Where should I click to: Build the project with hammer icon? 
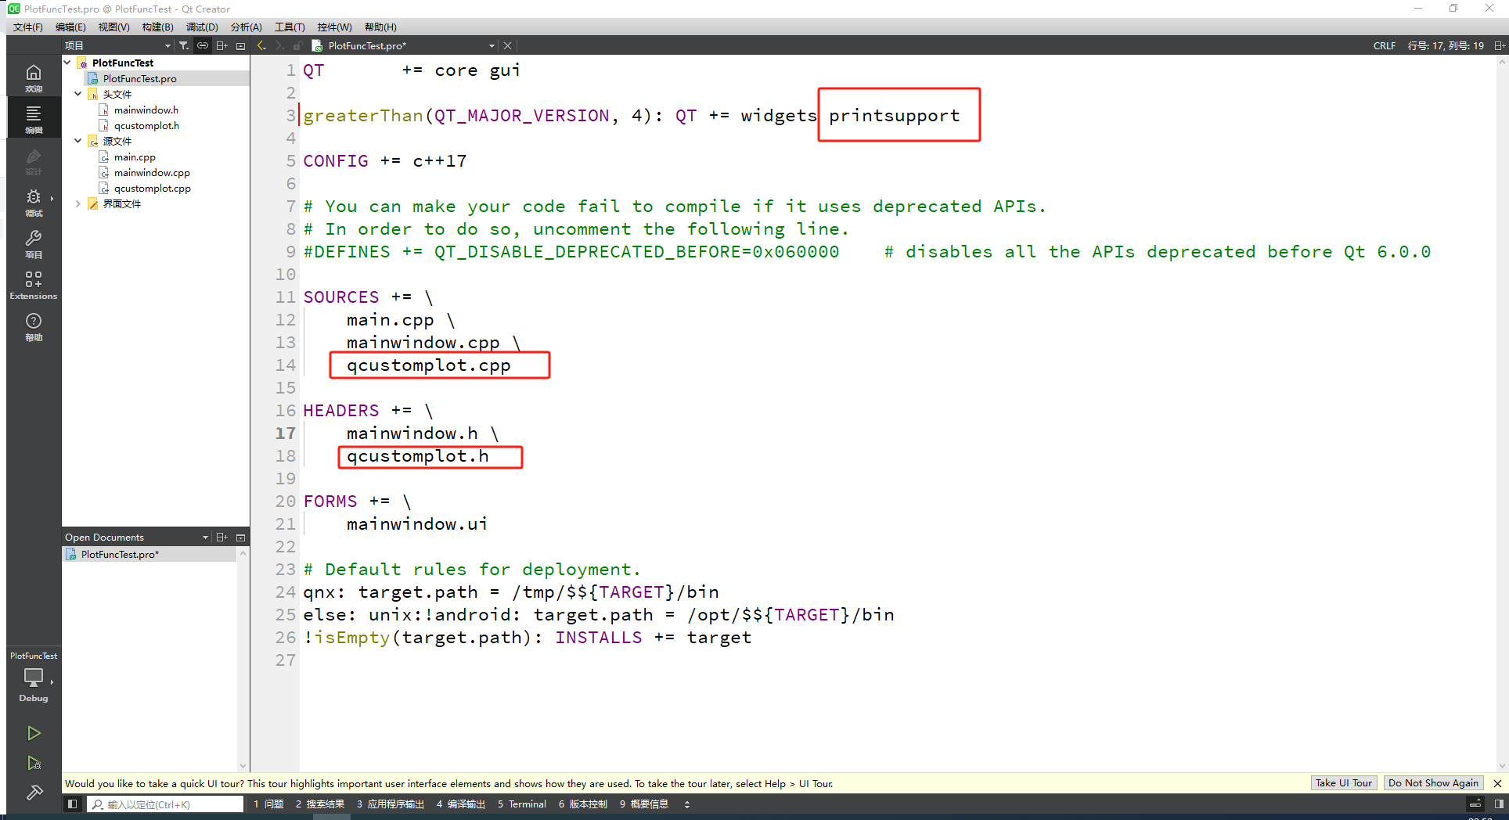coord(34,793)
